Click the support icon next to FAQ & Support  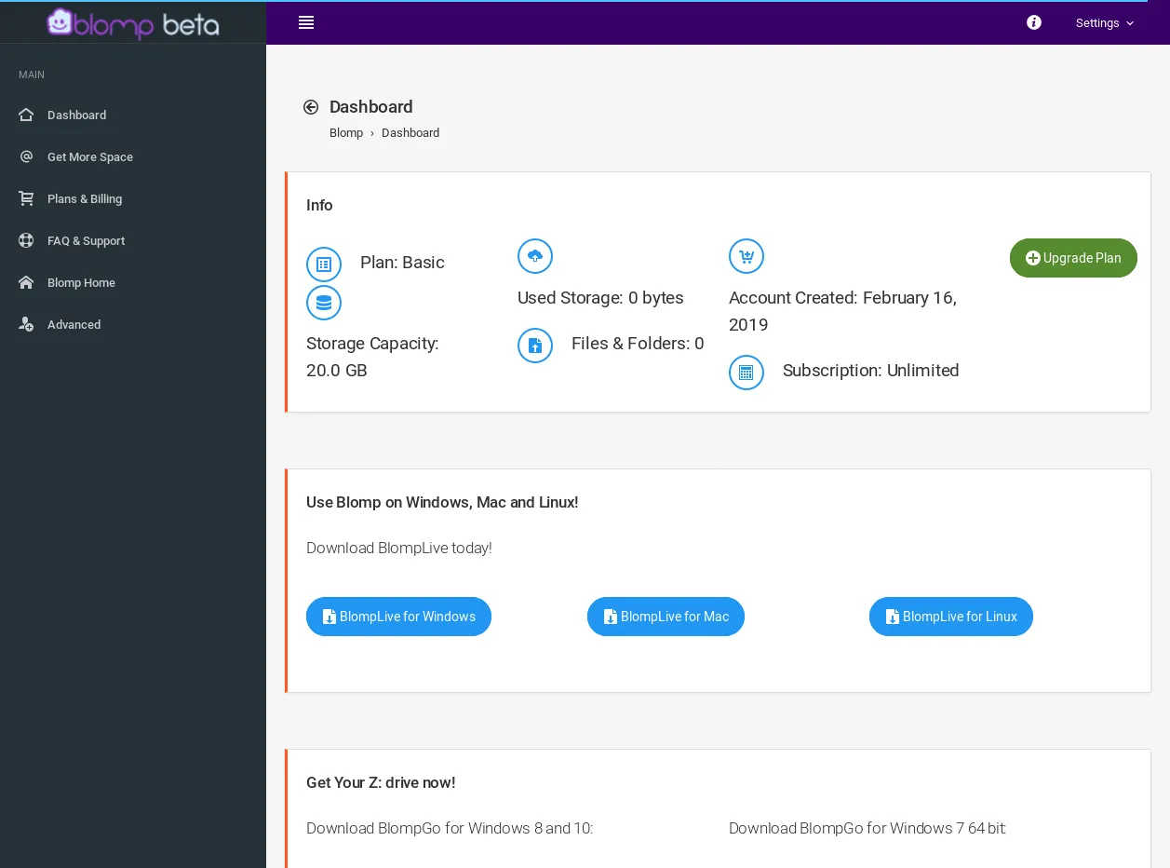[26, 240]
